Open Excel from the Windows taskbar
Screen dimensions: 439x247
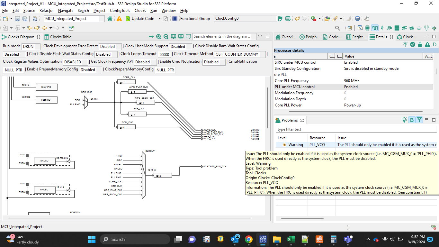291,239
